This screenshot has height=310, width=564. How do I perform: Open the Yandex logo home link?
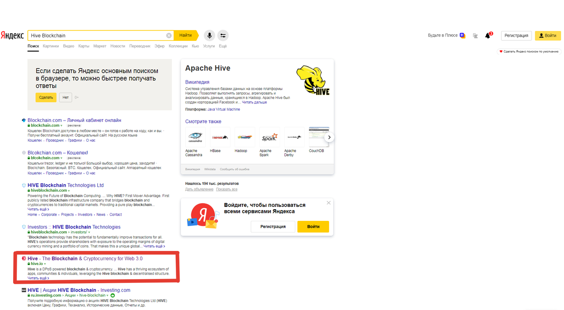click(x=13, y=36)
